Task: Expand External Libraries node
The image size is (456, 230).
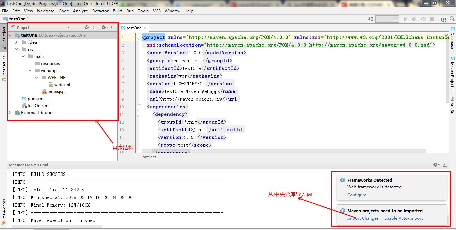Action: tap(10, 113)
